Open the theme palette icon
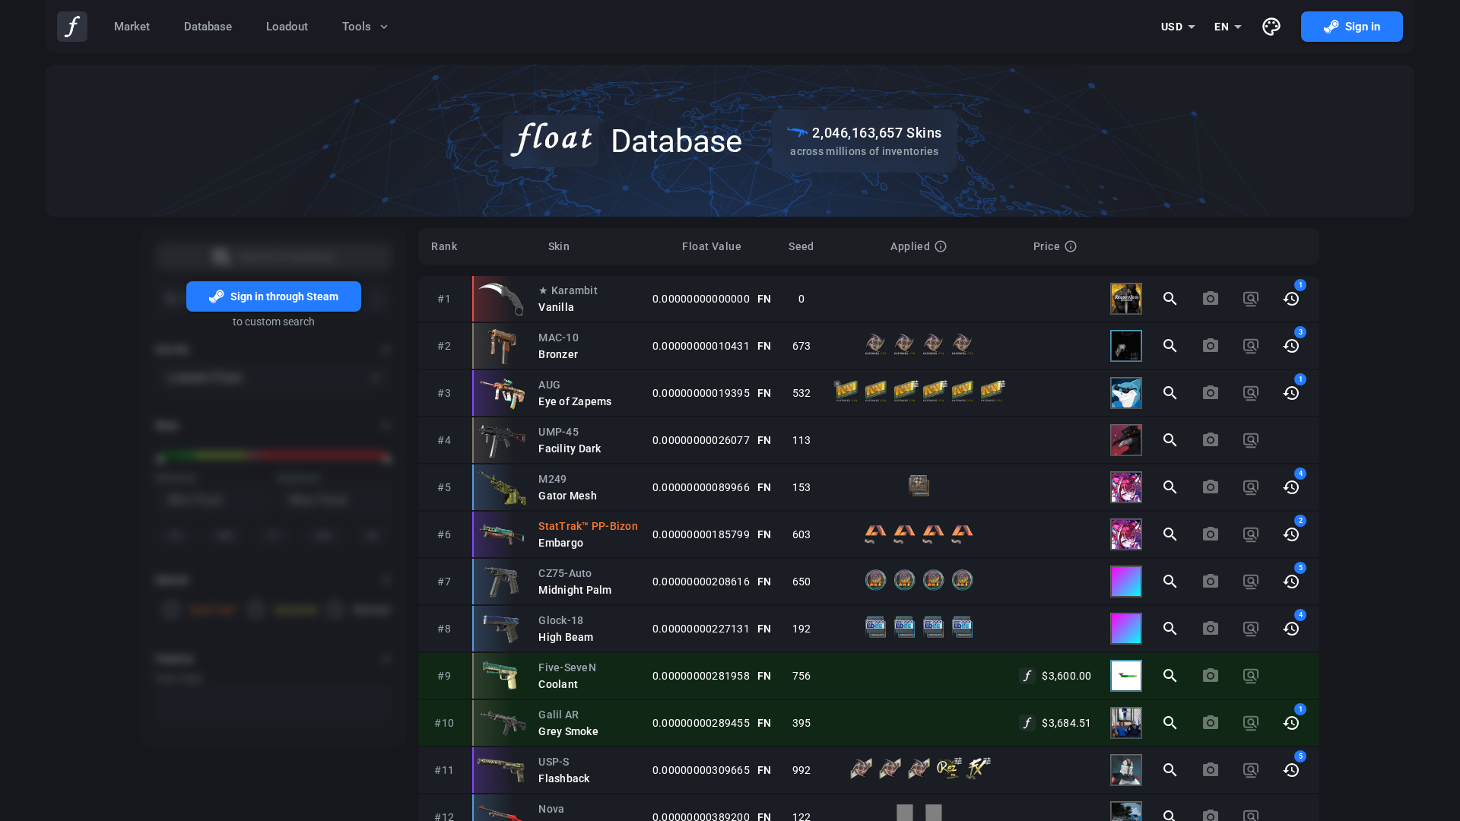This screenshot has width=1460, height=821. click(1271, 27)
